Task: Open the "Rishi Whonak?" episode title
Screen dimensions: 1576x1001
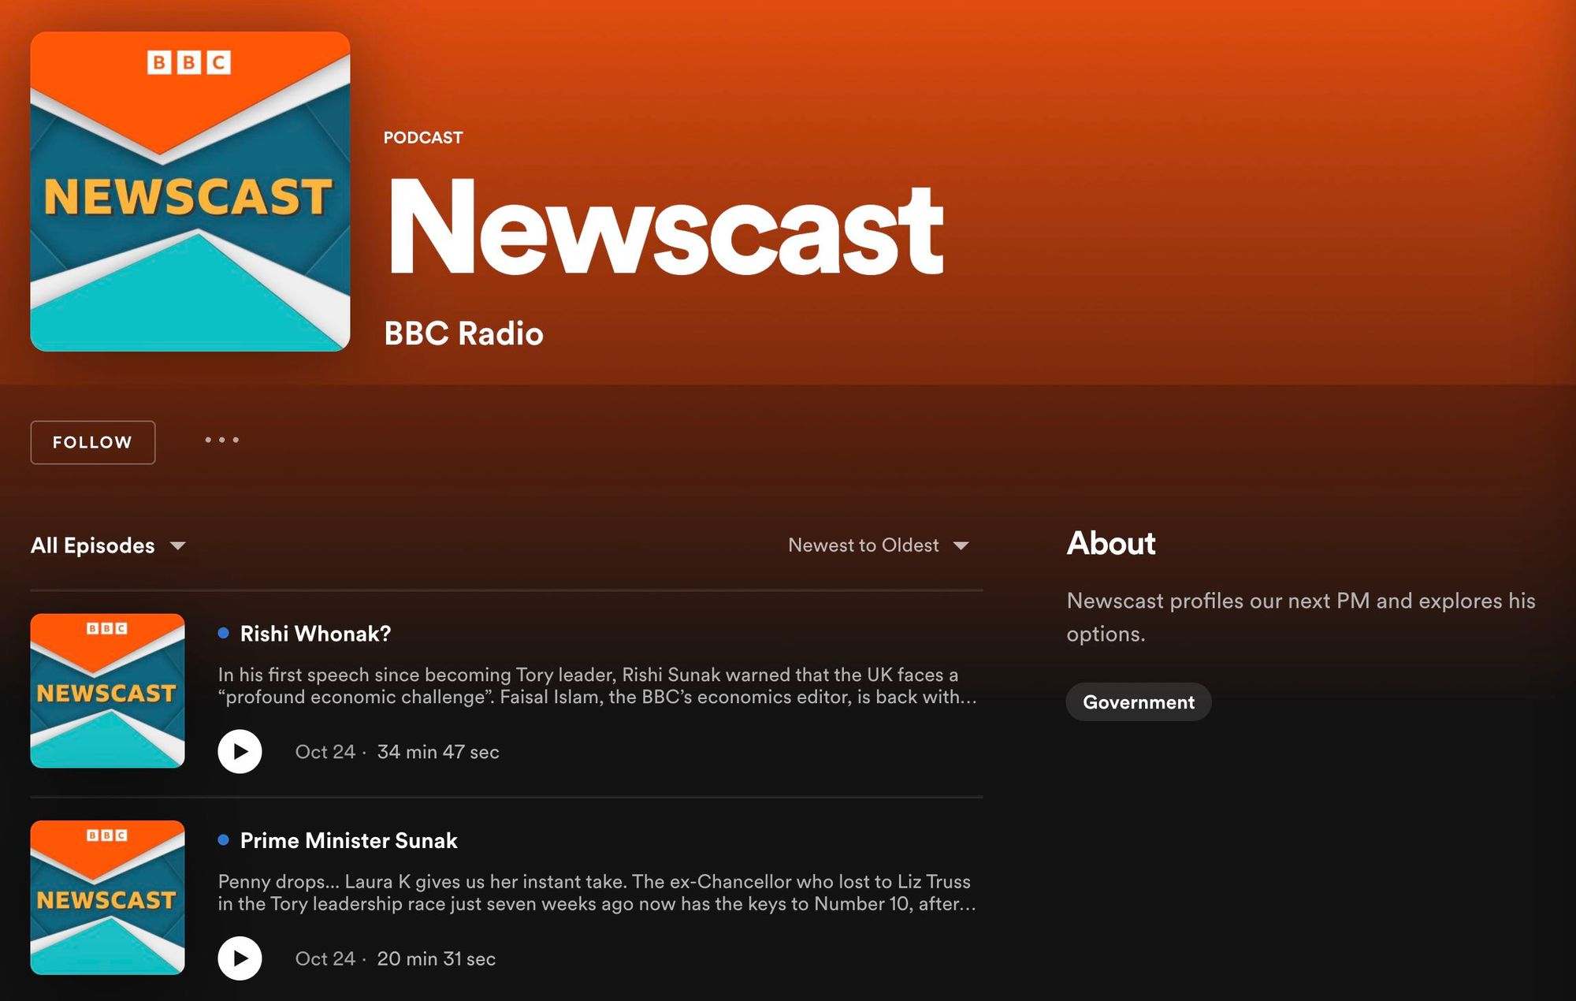Action: [x=314, y=633]
